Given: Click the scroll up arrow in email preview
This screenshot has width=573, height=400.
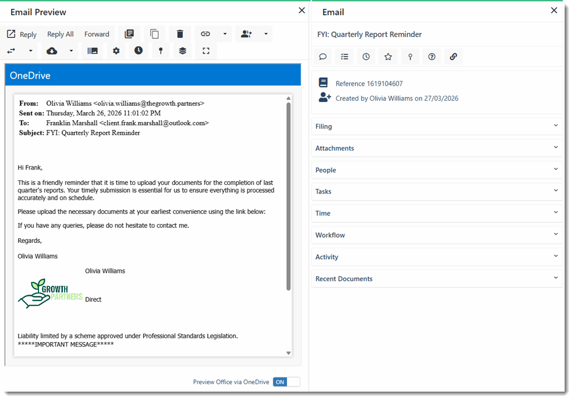Looking at the screenshot, I should tap(288, 98).
